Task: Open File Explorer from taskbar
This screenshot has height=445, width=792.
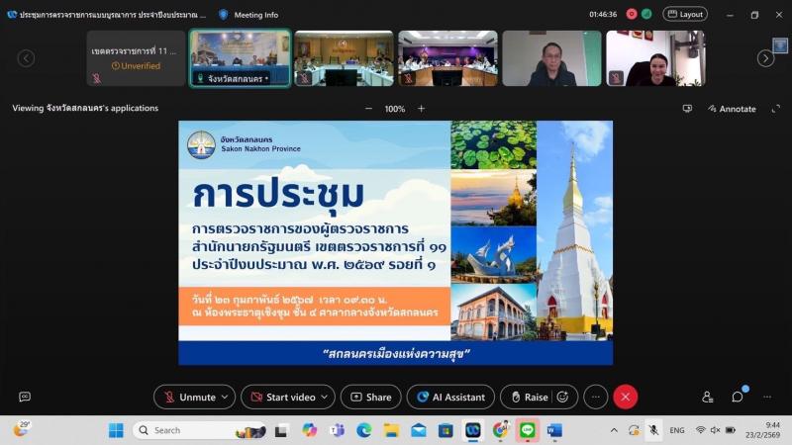Action: (391, 430)
